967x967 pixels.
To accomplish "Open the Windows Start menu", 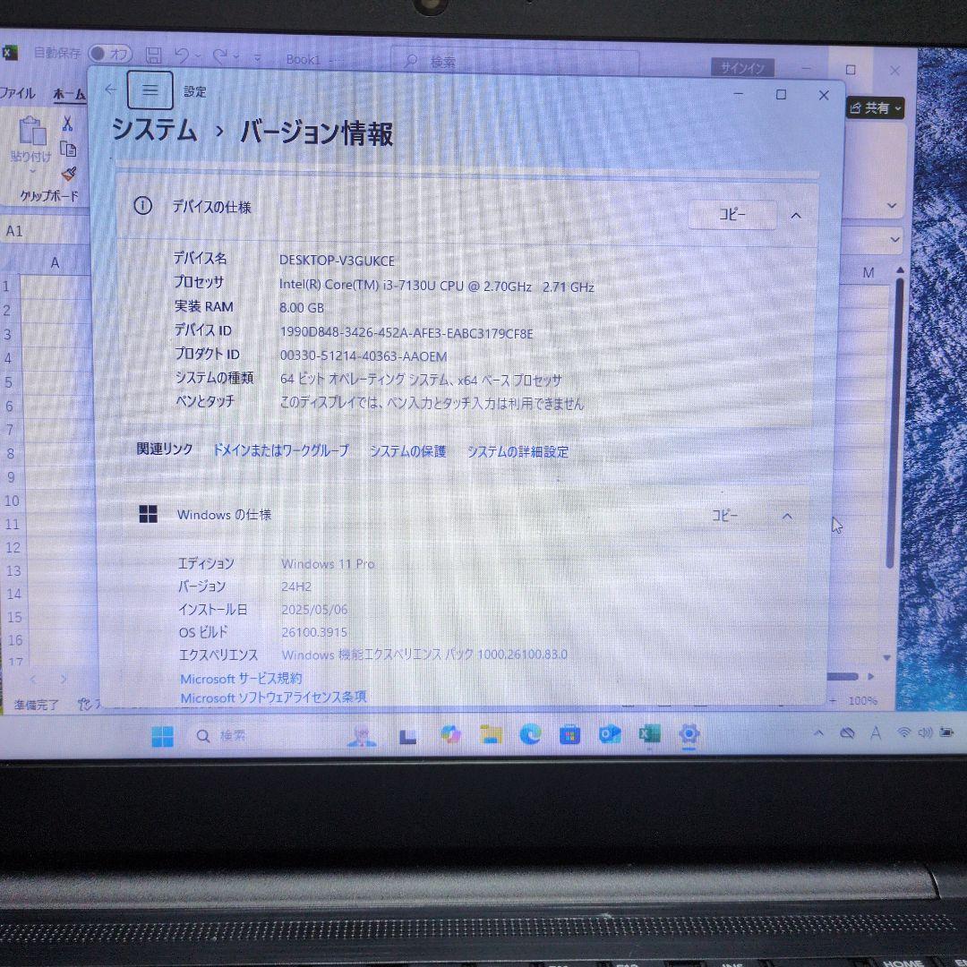I will click(163, 736).
